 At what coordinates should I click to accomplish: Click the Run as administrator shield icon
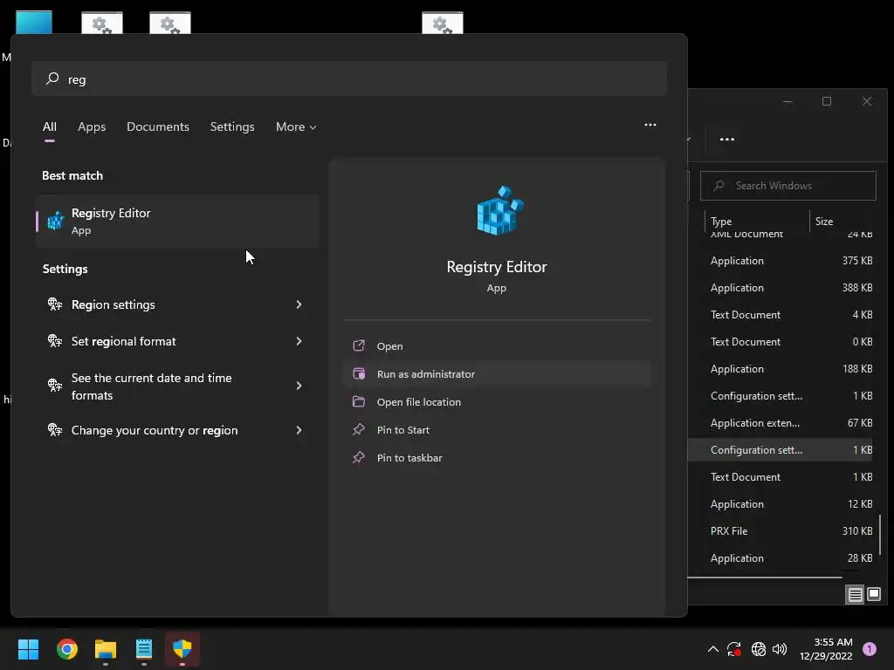point(359,373)
